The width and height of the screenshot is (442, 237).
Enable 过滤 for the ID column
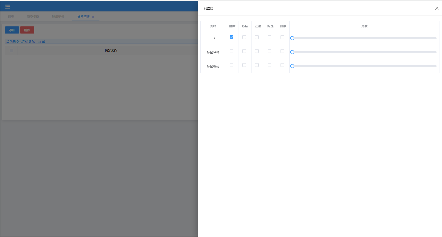point(257,37)
